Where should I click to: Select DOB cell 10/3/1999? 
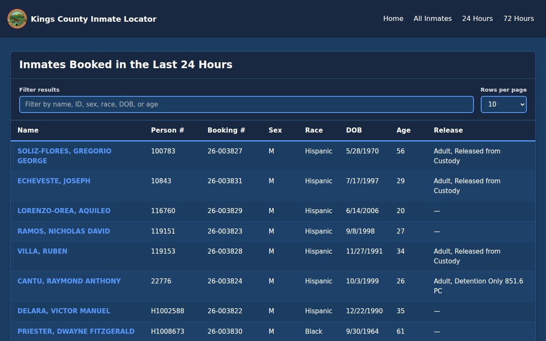pos(362,281)
